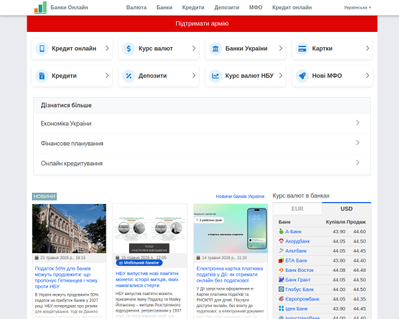Open the Банк Грант link
Screen dimensions: 399x319
coord(298,280)
